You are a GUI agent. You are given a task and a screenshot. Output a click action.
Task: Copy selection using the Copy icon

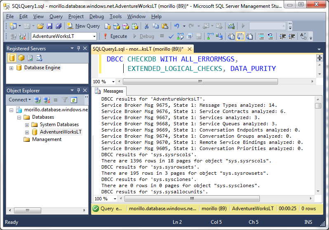tap(155, 26)
